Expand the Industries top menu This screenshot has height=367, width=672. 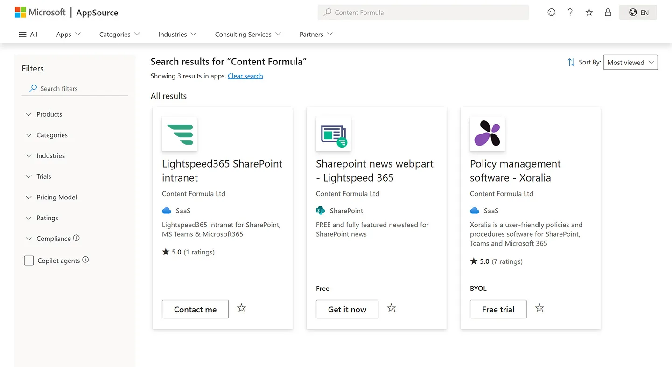177,35
